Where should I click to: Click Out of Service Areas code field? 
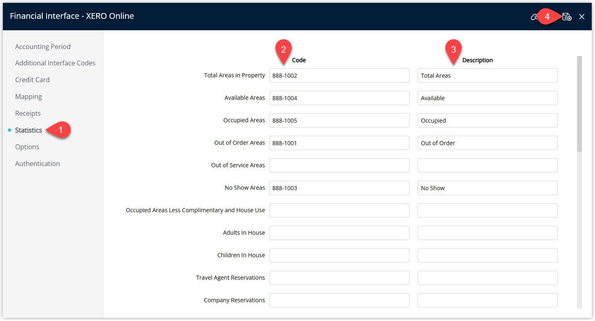pos(339,165)
